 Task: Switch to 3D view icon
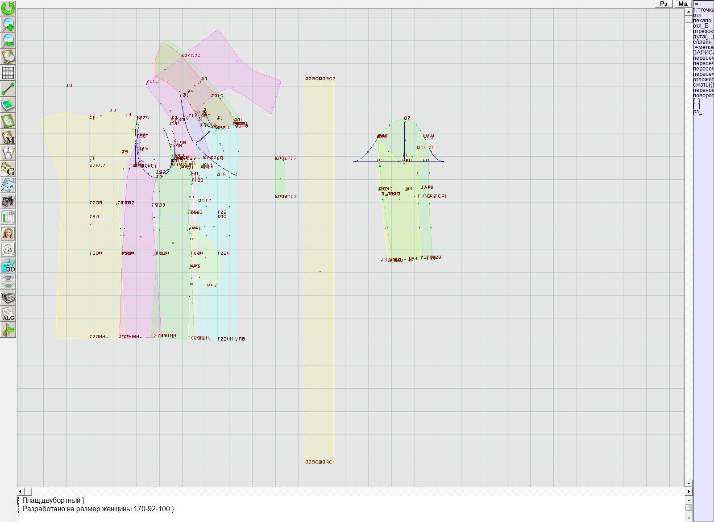[x=8, y=265]
